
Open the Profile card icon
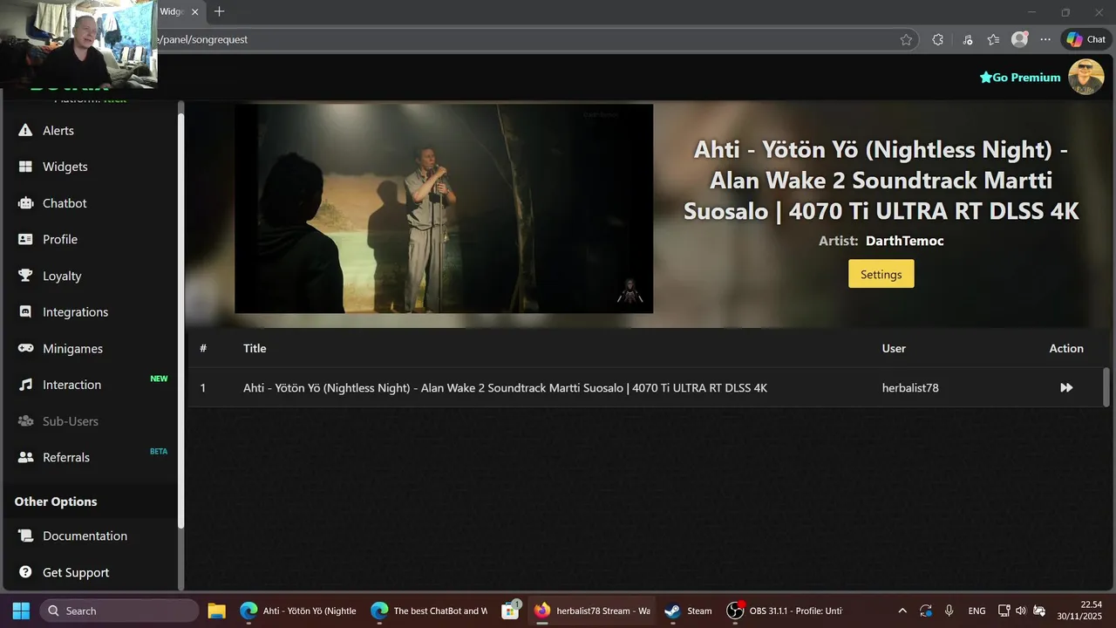pos(25,239)
